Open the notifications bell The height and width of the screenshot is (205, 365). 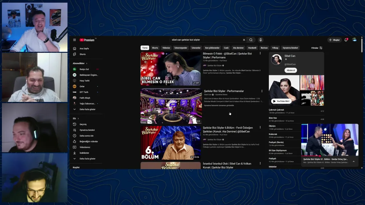point(346,40)
